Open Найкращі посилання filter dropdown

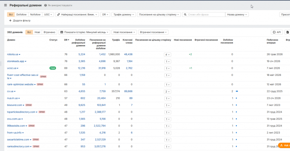(77, 15)
